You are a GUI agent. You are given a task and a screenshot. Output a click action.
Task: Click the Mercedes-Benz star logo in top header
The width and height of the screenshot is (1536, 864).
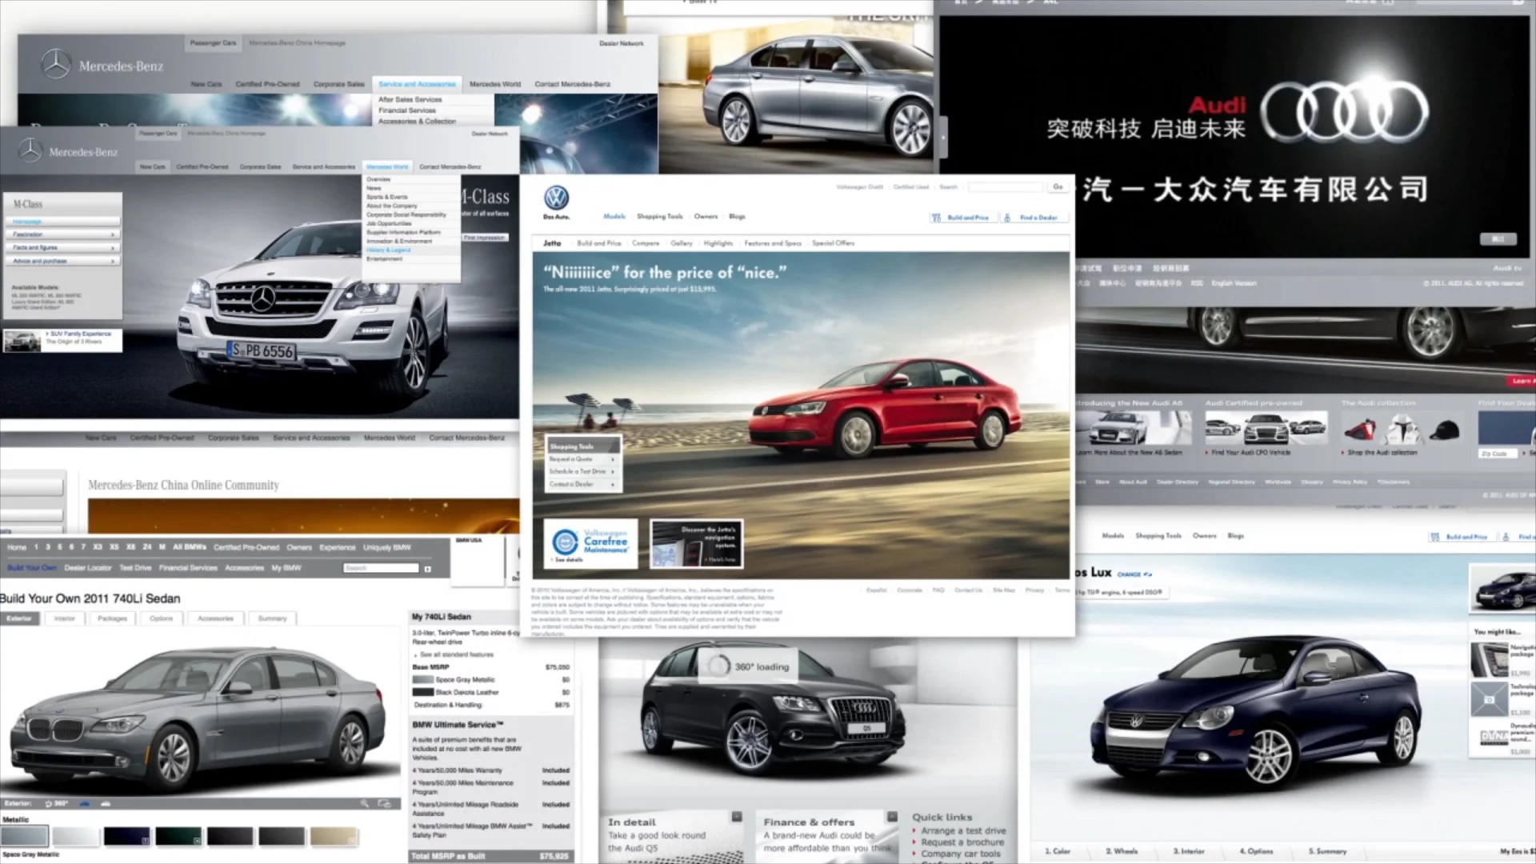(56, 64)
